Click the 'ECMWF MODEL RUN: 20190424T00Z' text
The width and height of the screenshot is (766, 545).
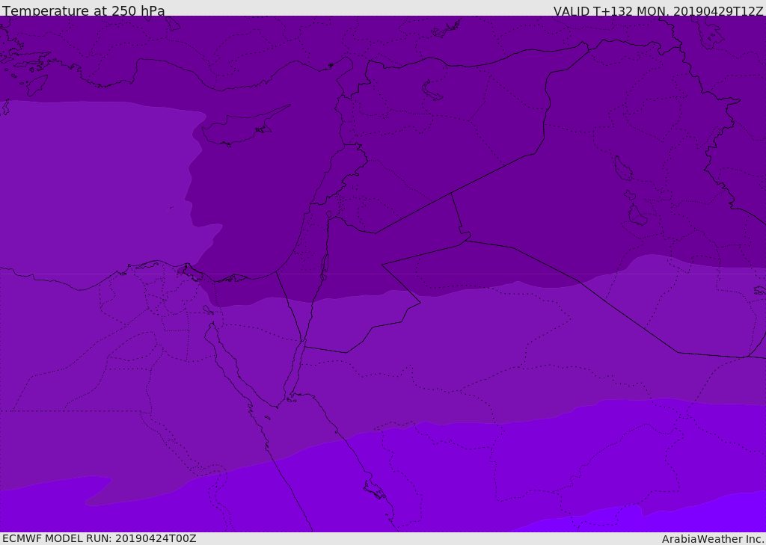(x=99, y=538)
